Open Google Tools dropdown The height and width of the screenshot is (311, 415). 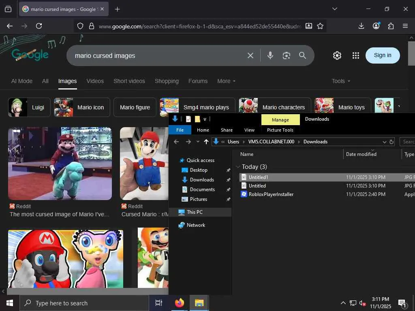(341, 81)
